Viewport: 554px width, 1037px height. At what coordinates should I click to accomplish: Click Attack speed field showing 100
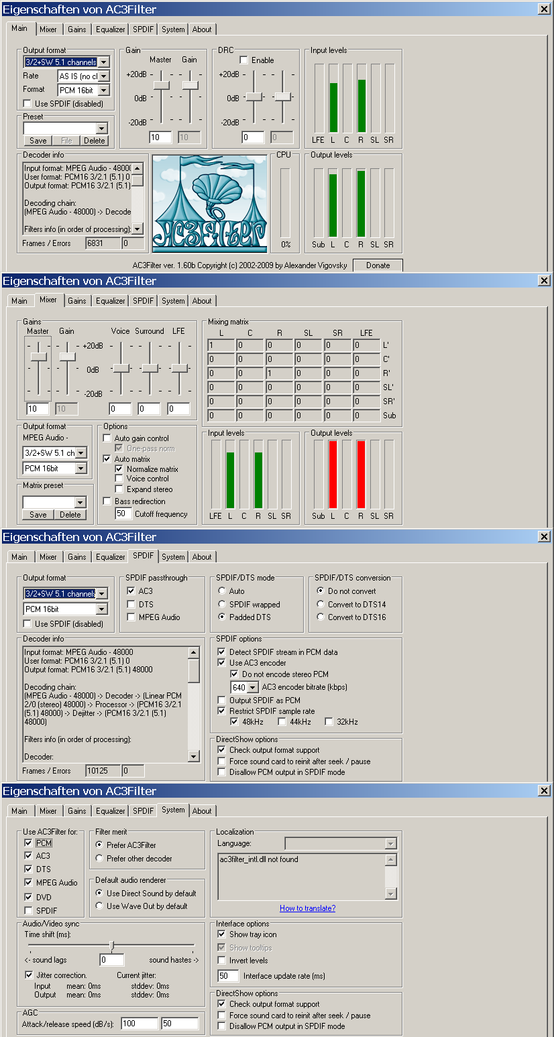pos(140,1024)
